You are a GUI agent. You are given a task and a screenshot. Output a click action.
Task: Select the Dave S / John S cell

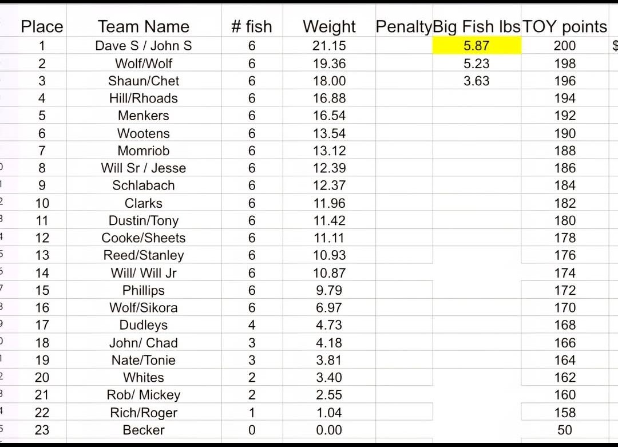pos(144,46)
